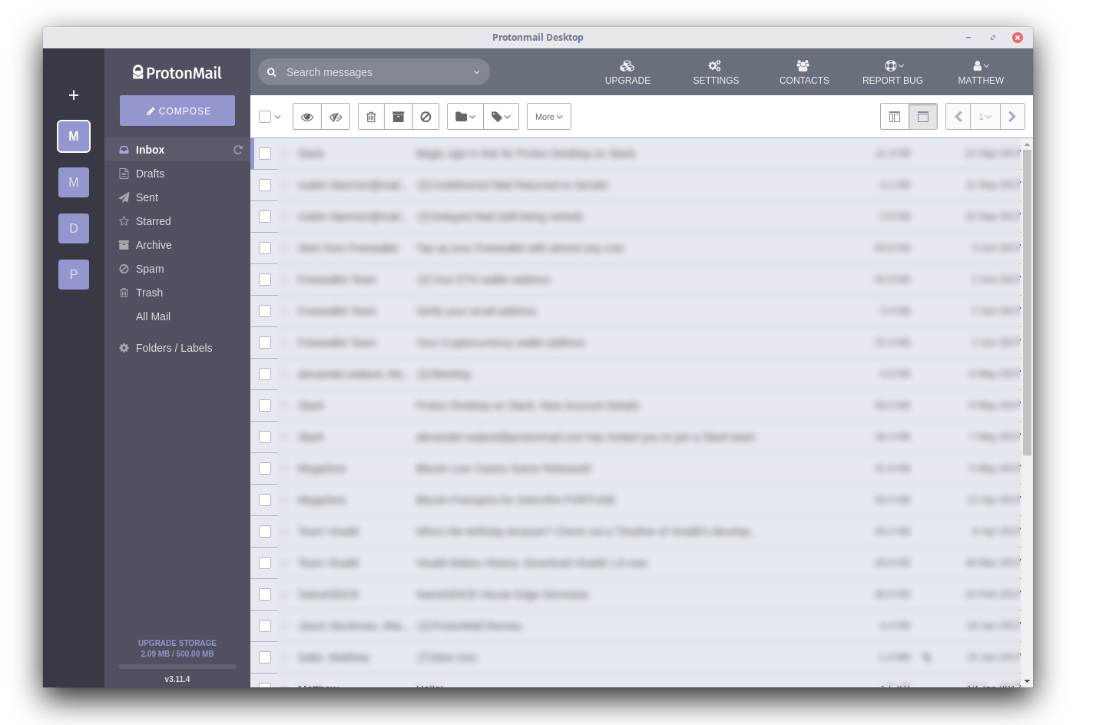Switch to row layout view

pyautogui.click(x=923, y=117)
